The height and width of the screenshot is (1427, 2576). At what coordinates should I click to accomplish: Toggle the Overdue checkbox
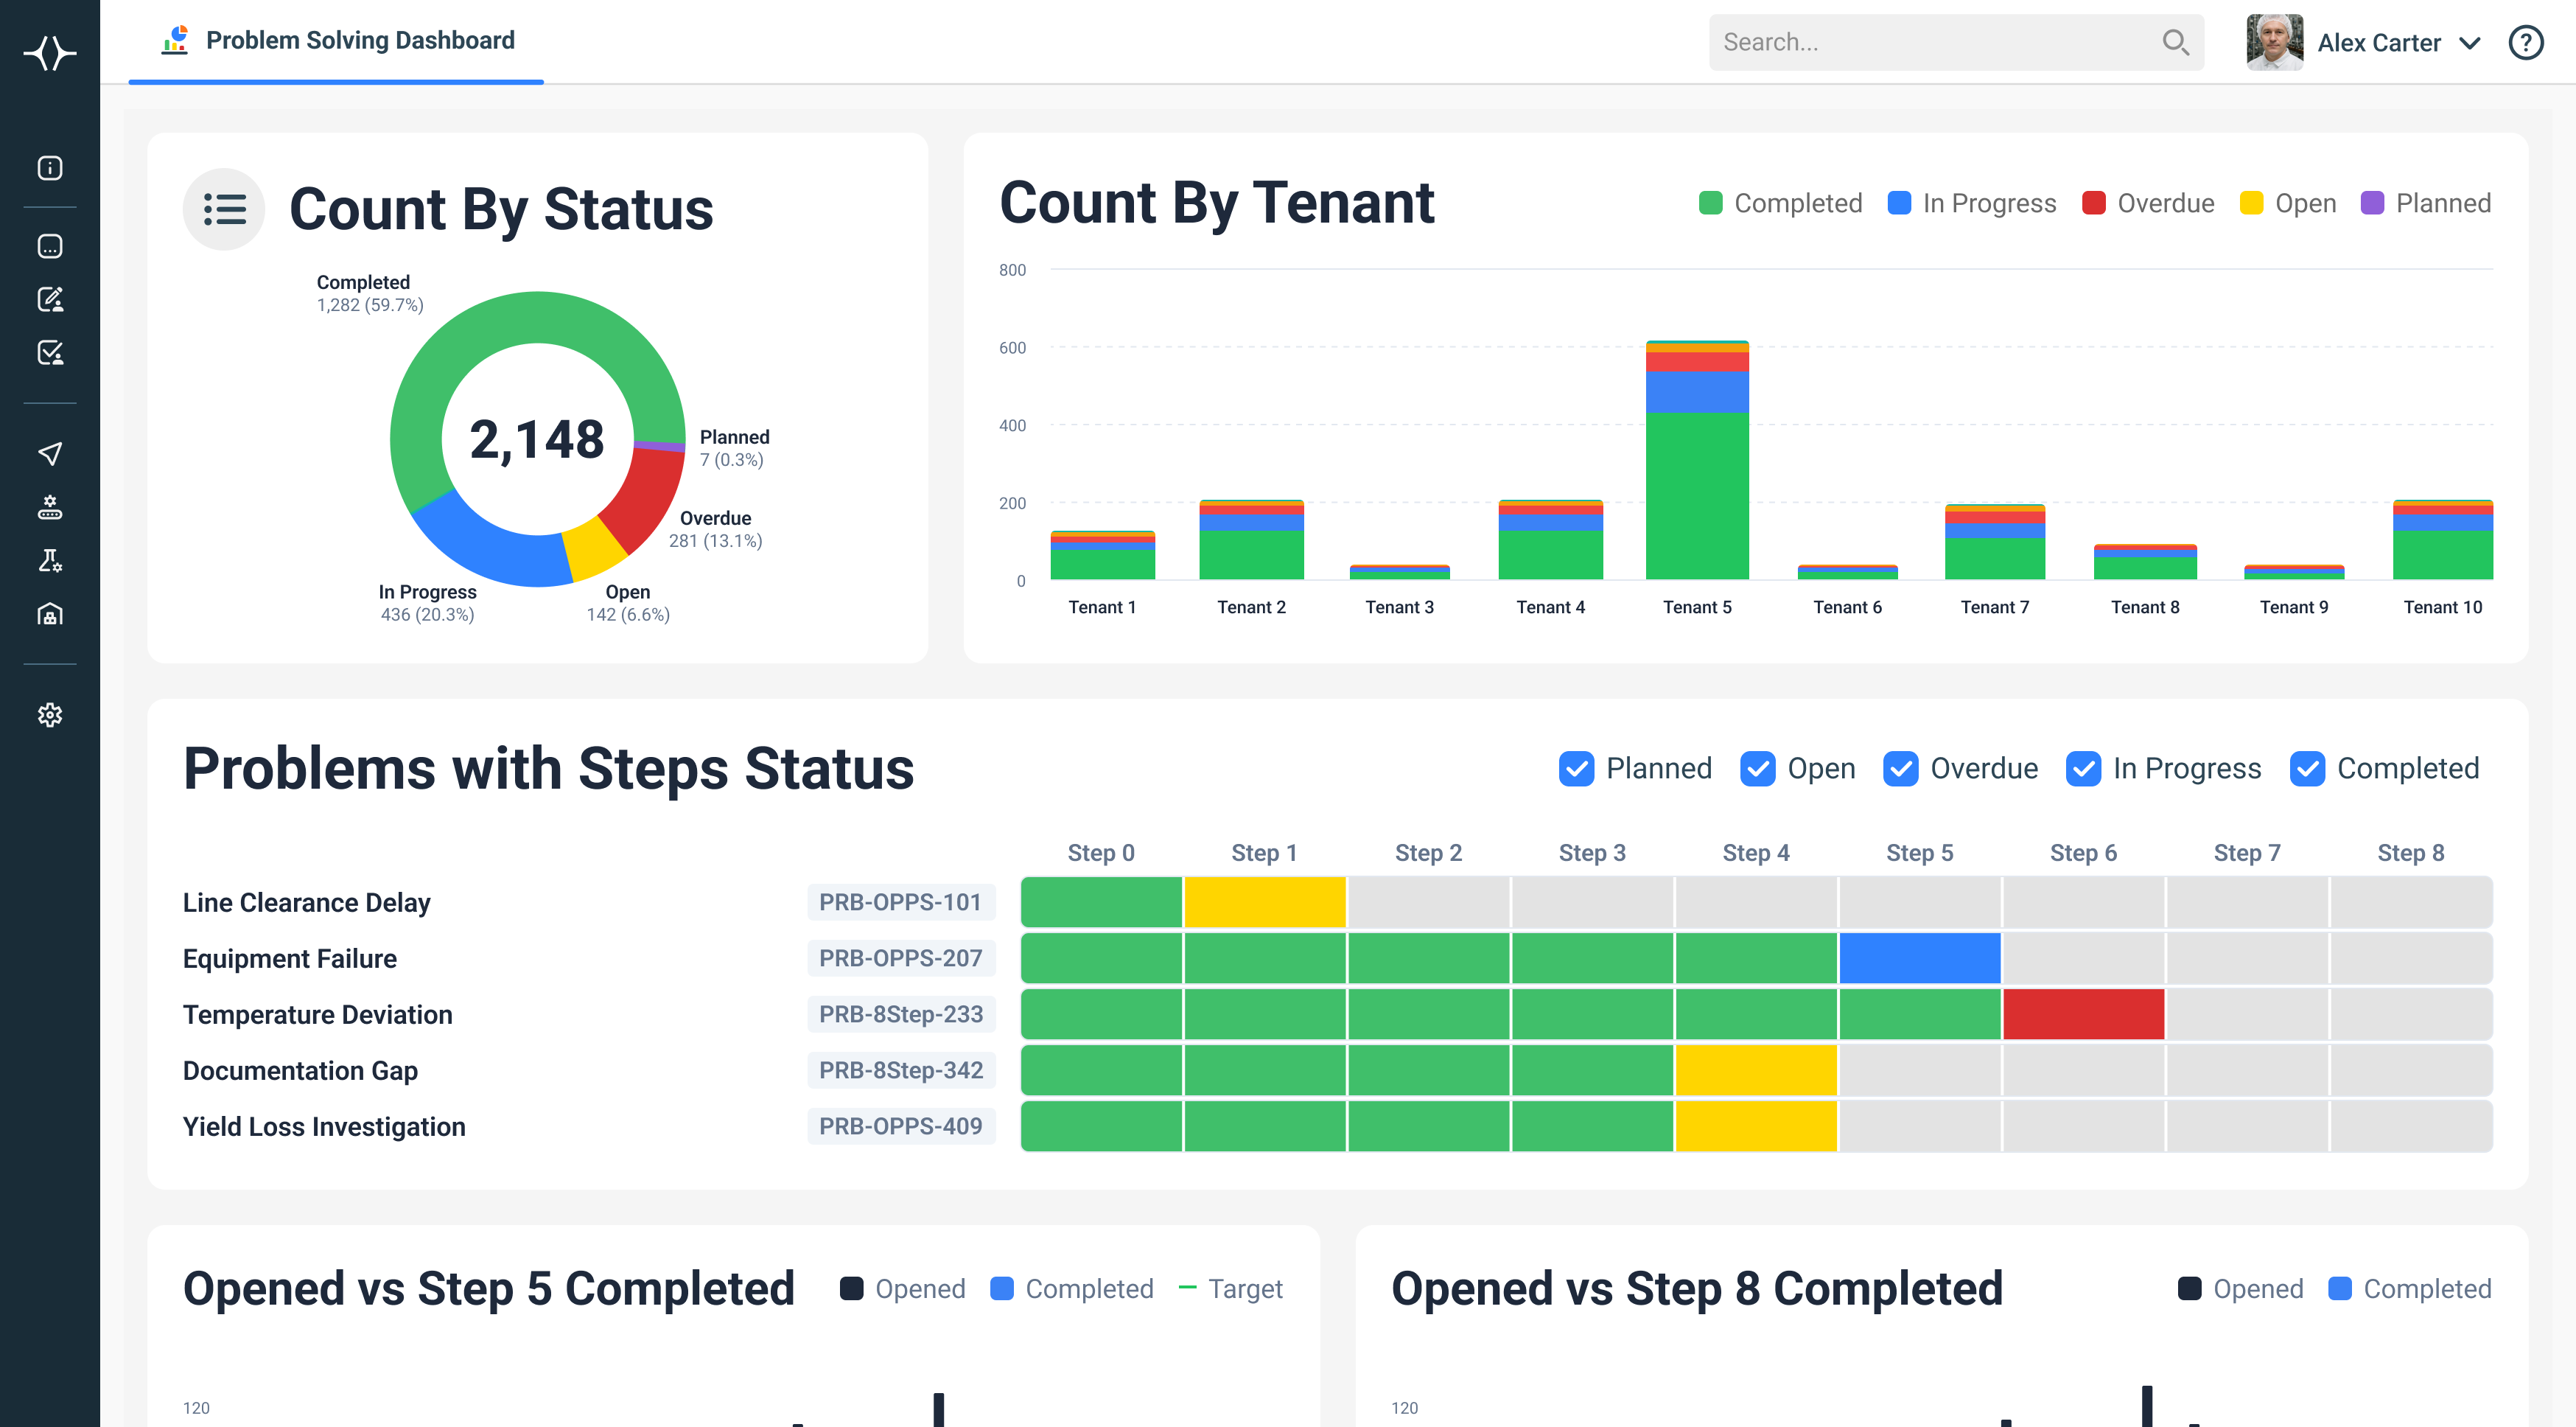click(x=1900, y=768)
